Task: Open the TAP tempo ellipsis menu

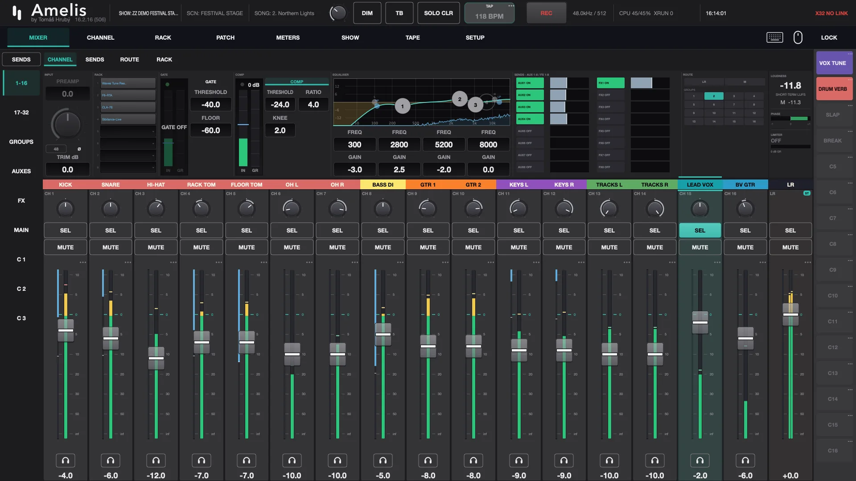Action: point(511,6)
